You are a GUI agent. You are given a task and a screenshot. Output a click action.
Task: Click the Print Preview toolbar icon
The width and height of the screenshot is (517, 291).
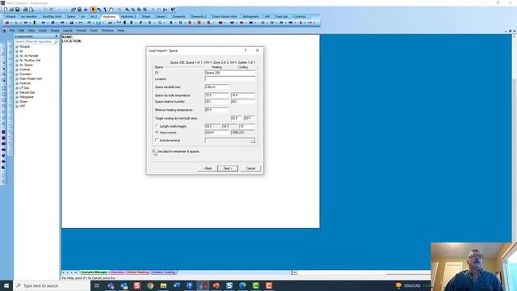click(31, 10)
